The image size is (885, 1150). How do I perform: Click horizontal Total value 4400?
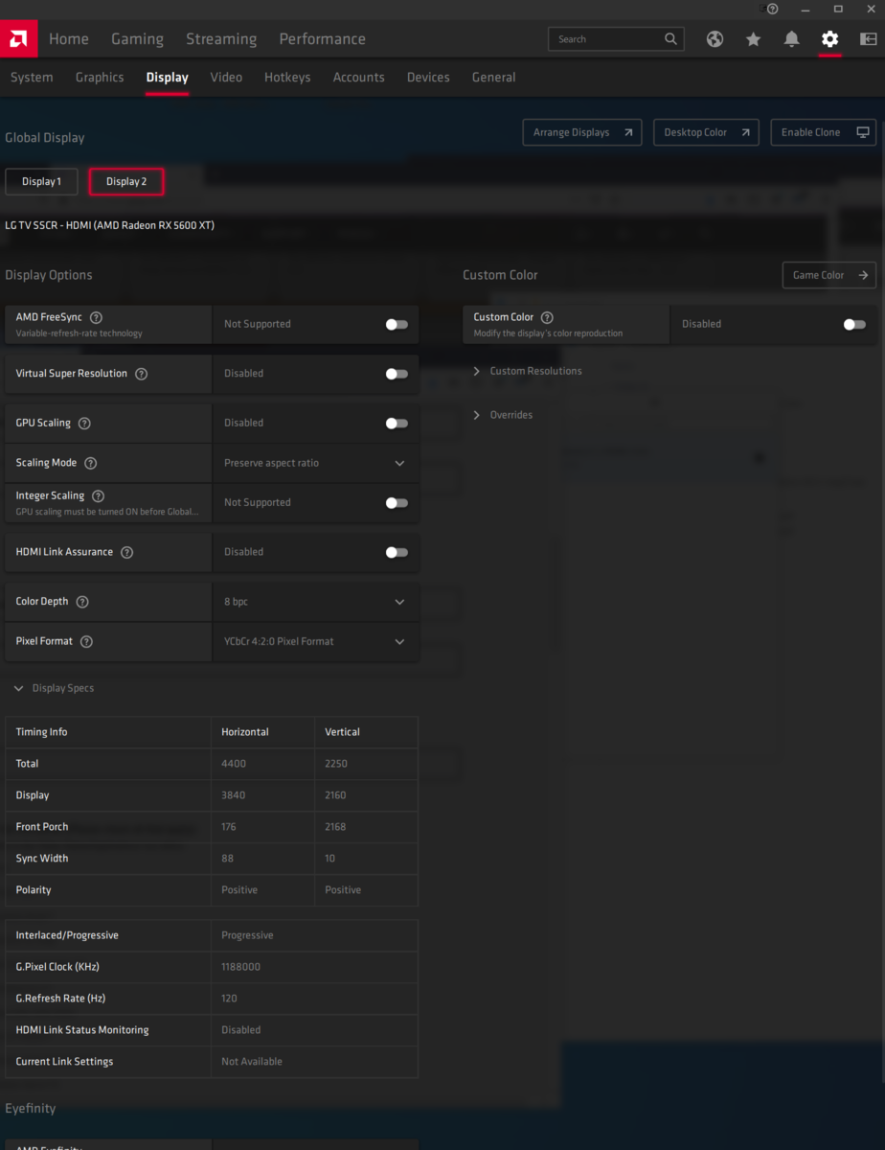234,764
